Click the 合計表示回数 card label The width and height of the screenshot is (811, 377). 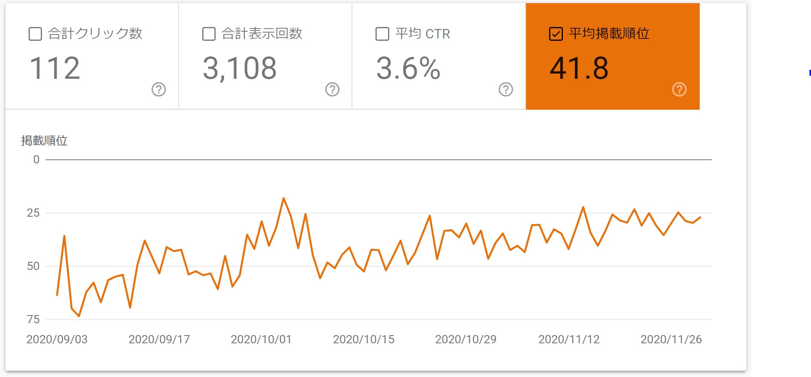(262, 34)
